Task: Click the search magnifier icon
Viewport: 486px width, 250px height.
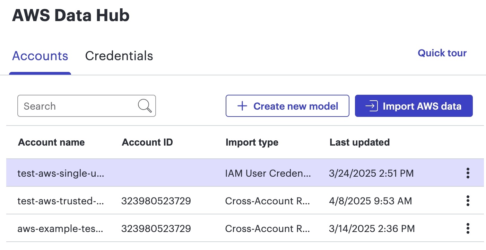Action: [145, 106]
